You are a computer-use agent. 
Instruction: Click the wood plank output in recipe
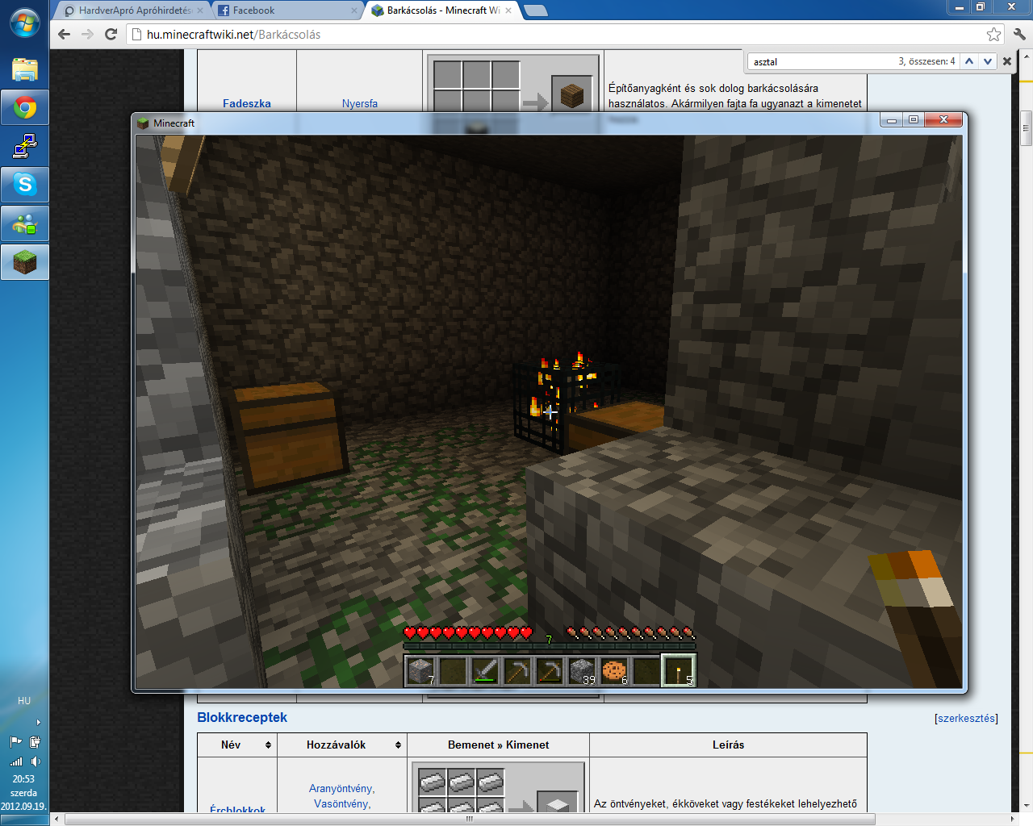(x=572, y=96)
